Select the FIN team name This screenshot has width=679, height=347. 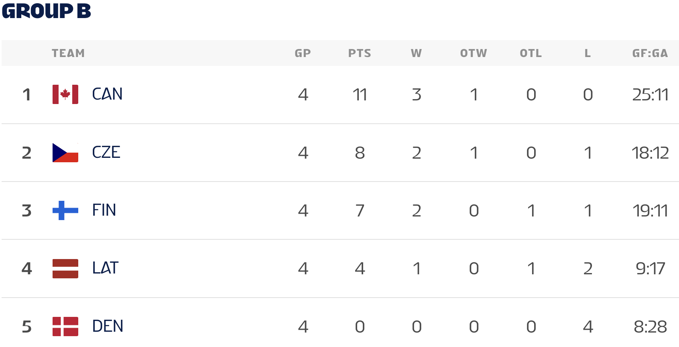104,210
